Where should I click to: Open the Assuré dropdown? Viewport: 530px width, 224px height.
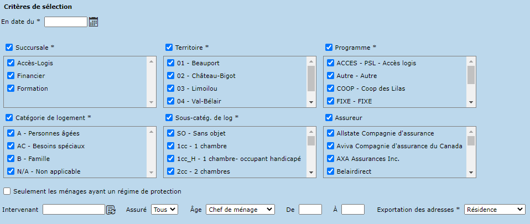164,209
